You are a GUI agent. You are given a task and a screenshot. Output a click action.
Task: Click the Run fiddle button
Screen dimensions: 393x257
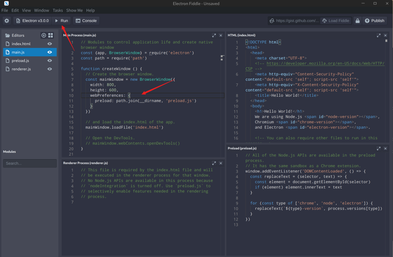click(61, 21)
